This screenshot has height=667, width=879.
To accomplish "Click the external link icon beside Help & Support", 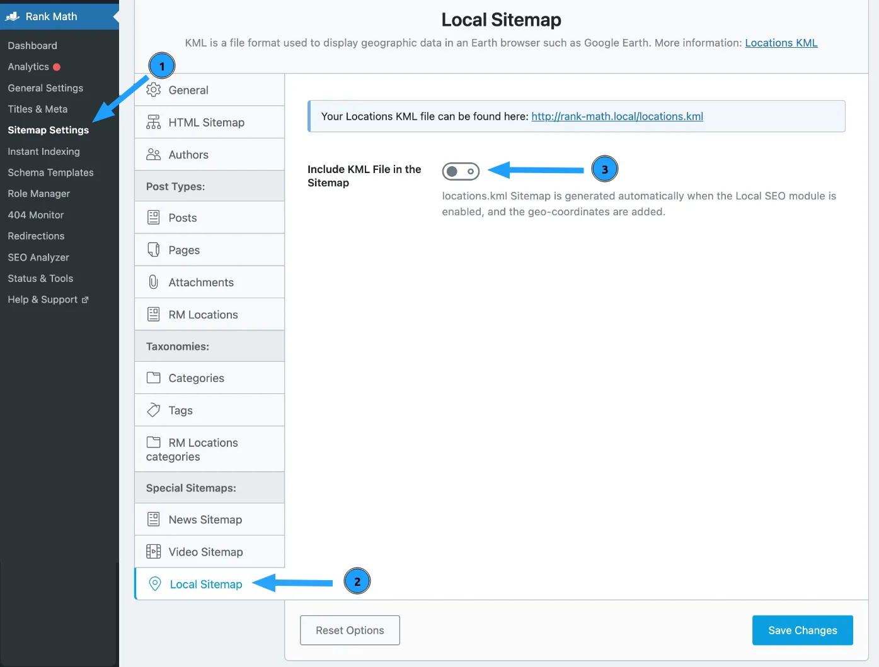I will [85, 300].
